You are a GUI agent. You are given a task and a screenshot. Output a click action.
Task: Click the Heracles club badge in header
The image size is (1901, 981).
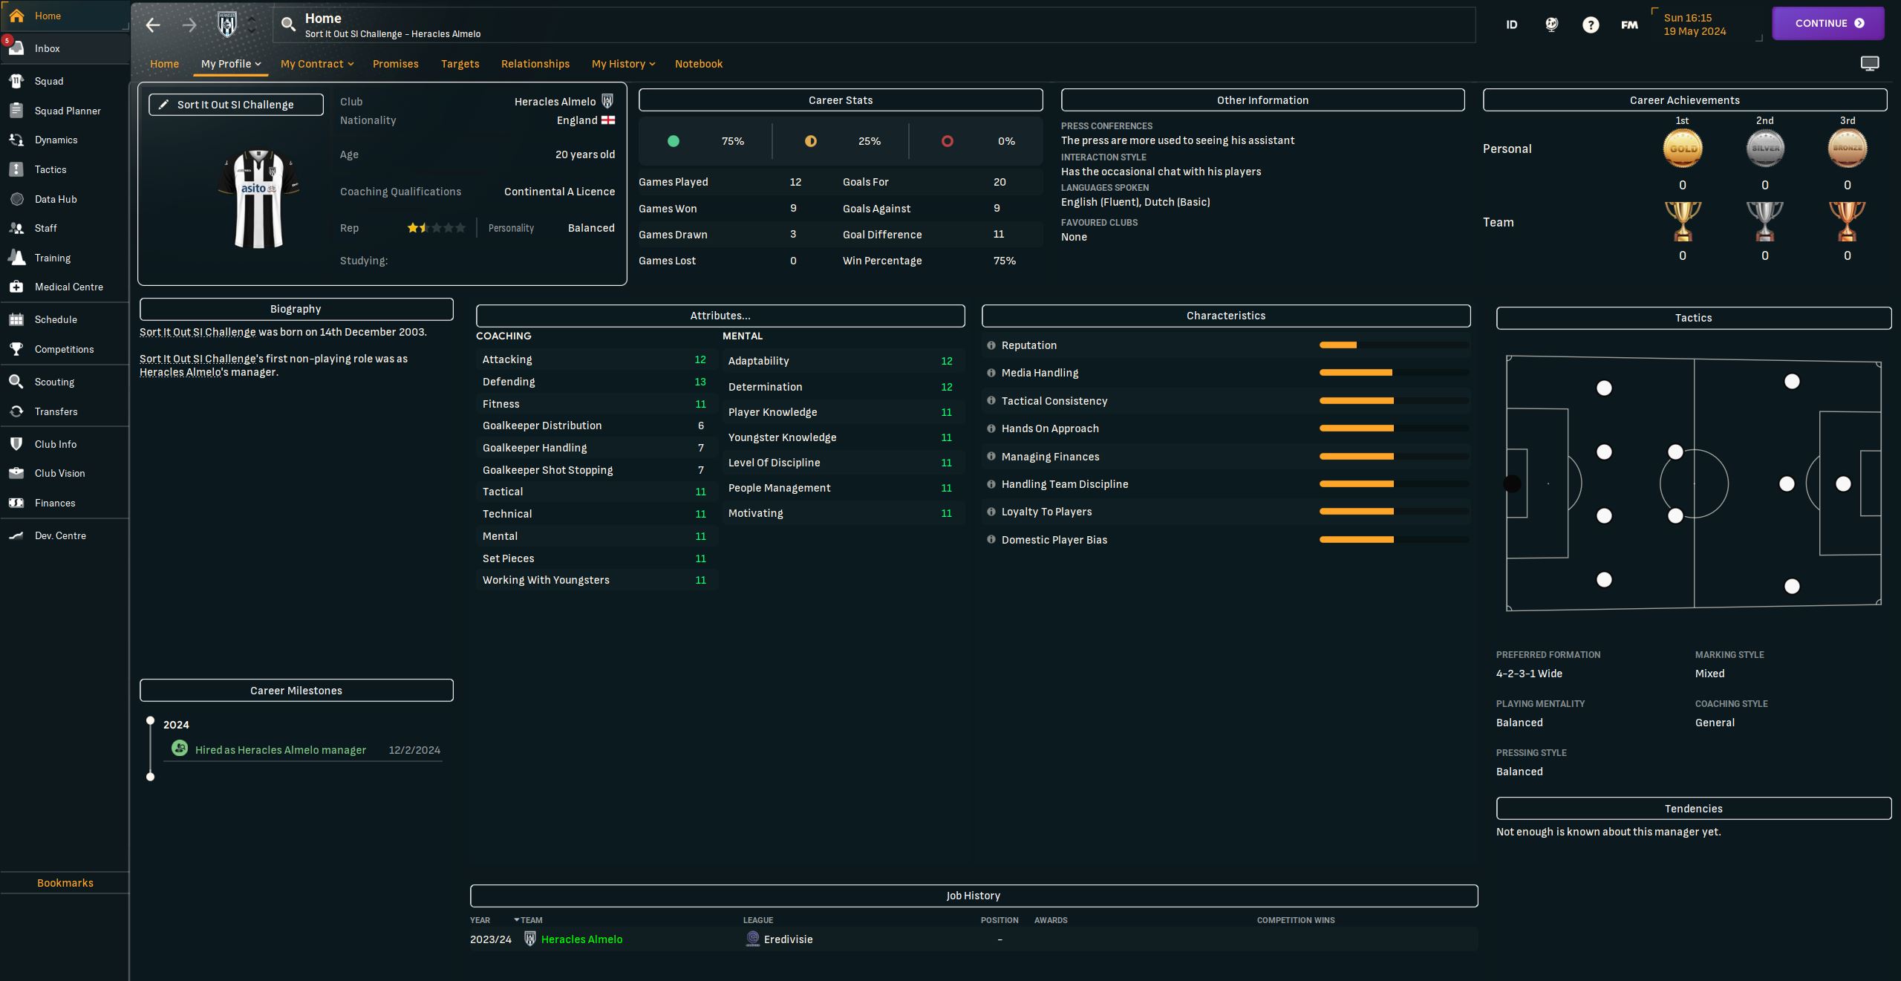pos(227,25)
